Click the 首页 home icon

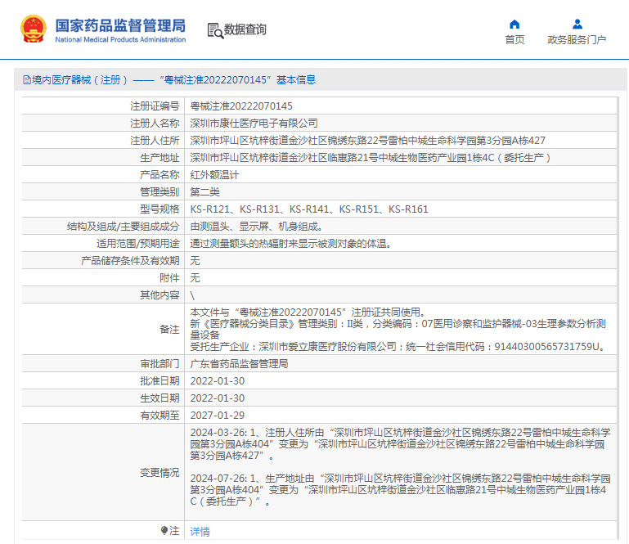pyautogui.click(x=514, y=25)
